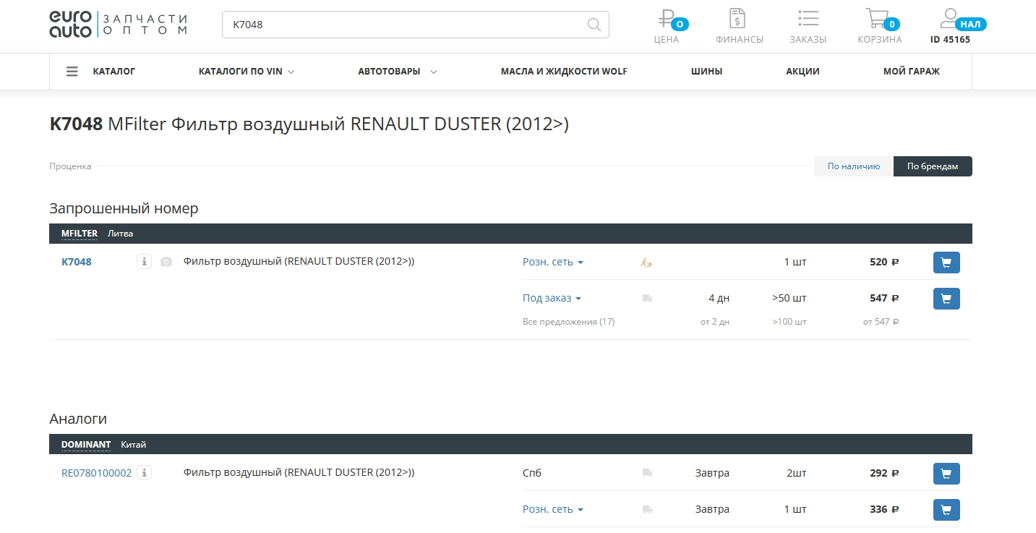
Task: Add the 336 ₽ Dominant offer to cart
Action: [946, 510]
